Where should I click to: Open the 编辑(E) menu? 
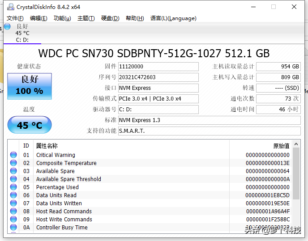pos(38,18)
